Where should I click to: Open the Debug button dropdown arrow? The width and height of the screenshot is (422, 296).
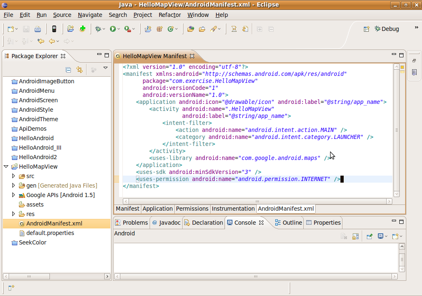coord(104,29)
